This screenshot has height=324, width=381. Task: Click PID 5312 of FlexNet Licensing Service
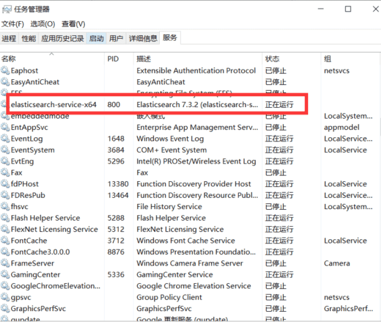point(116,229)
